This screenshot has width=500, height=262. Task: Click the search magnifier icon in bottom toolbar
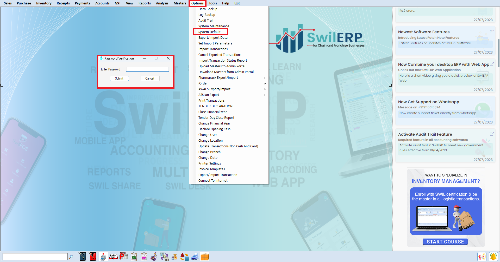tap(71, 257)
